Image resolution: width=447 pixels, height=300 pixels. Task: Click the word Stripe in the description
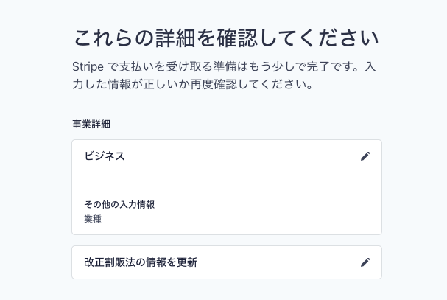click(x=89, y=65)
